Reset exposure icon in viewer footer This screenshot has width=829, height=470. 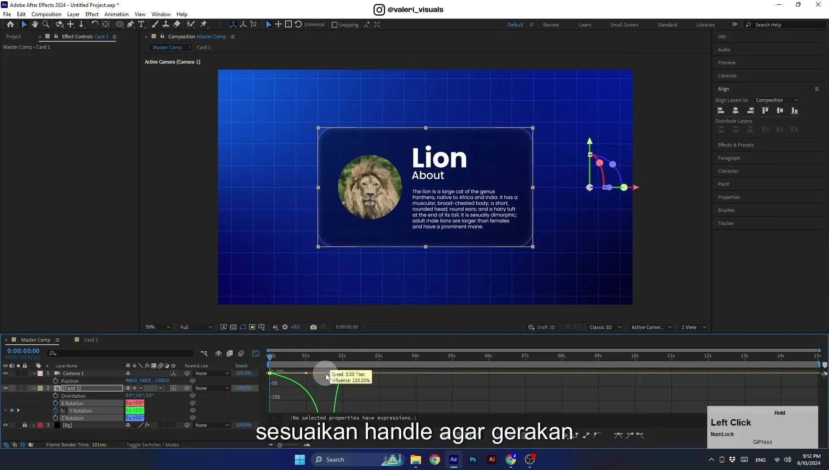(x=285, y=327)
